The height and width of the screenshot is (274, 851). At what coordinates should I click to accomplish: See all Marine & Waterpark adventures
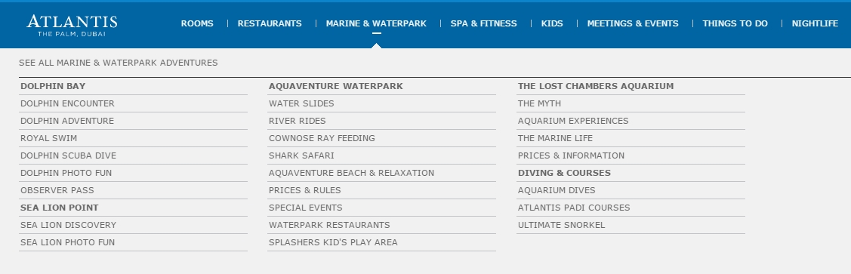click(x=119, y=63)
